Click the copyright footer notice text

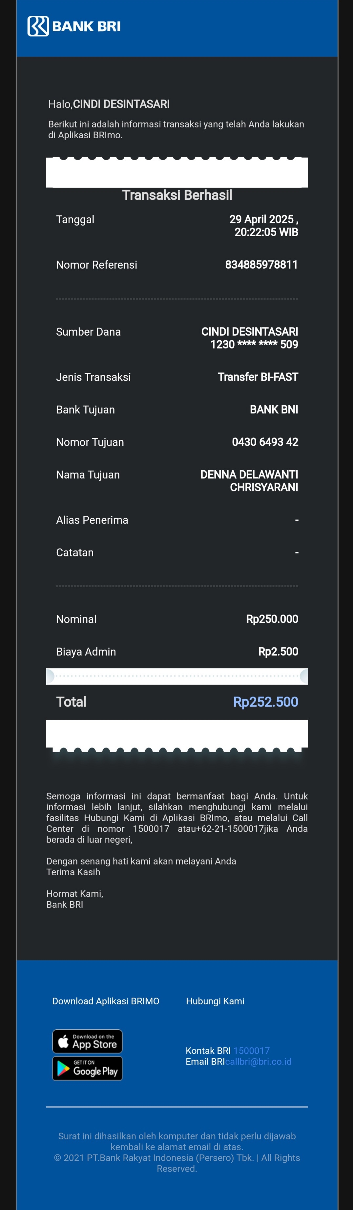coord(177,1163)
